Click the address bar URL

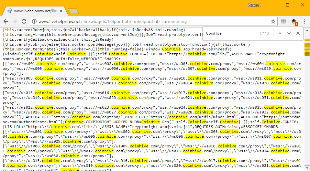point(113,21)
